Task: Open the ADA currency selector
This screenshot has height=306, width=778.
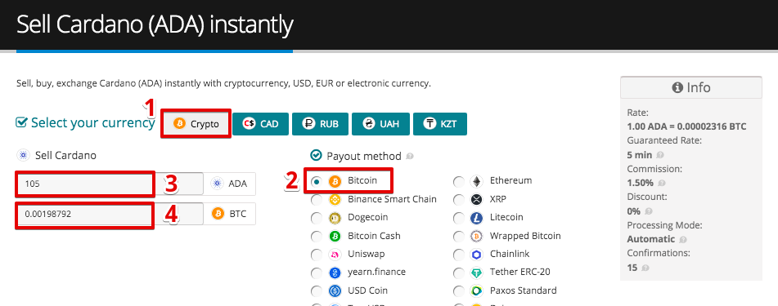Action: click(230, 184)
